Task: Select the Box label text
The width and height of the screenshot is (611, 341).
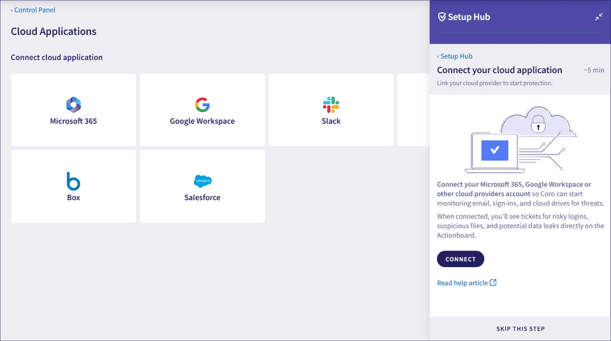Action: (x=73, y=197)
